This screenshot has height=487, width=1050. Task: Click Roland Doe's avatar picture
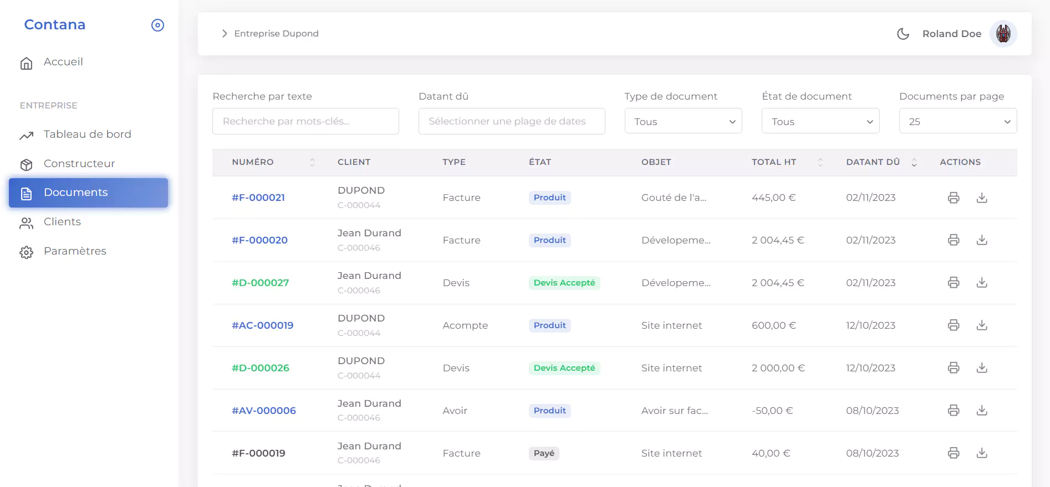[x=1003, y=34]
